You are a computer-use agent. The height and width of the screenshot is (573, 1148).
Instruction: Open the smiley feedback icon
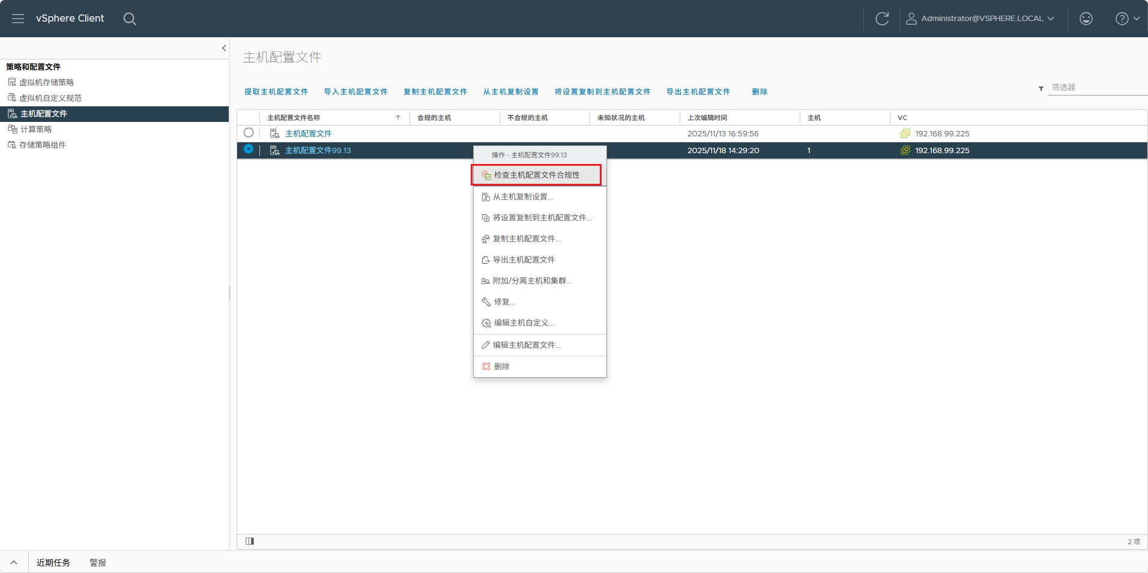coord(1086,19)
